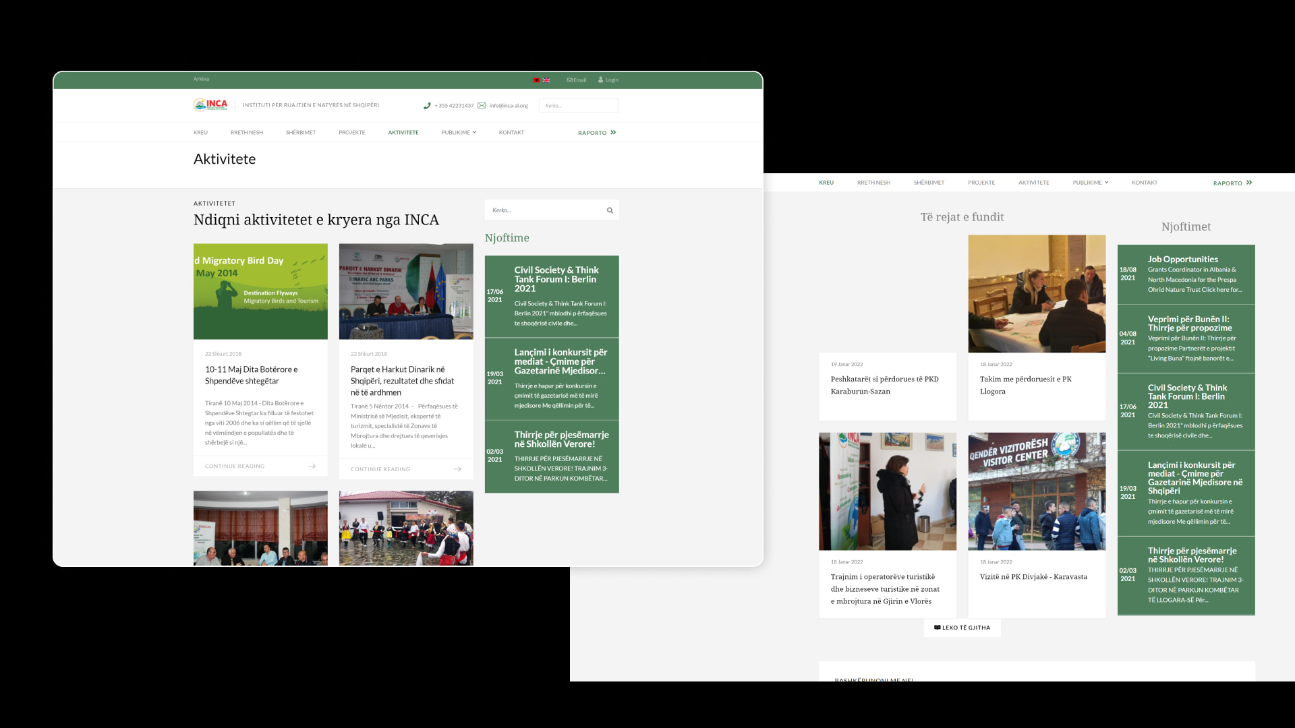Click envelope icon beside info@inca-al.org
The width and height of the screenshot is (1295, 728).
[482, 106]
